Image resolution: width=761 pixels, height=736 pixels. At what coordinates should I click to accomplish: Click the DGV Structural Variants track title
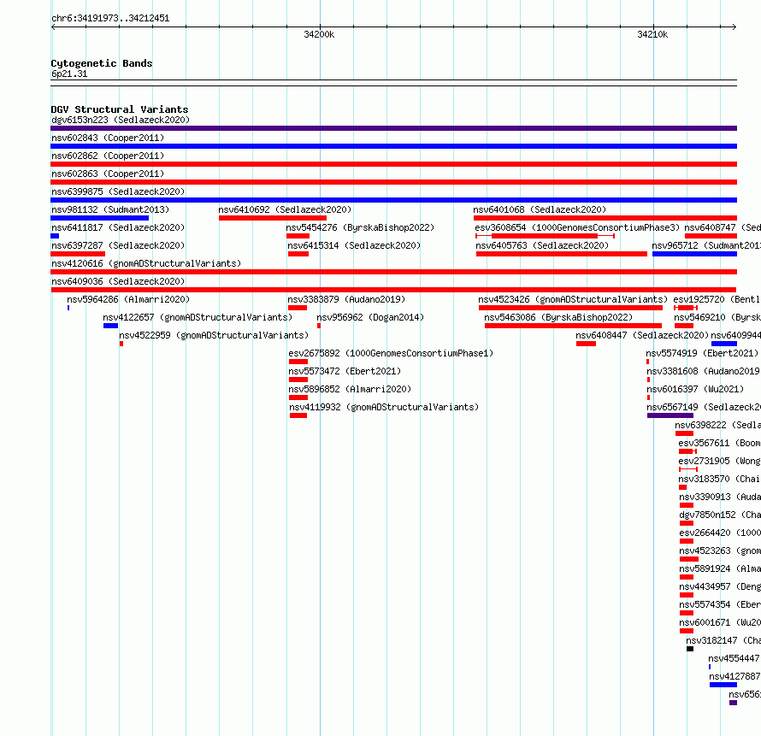click(120, 109)
